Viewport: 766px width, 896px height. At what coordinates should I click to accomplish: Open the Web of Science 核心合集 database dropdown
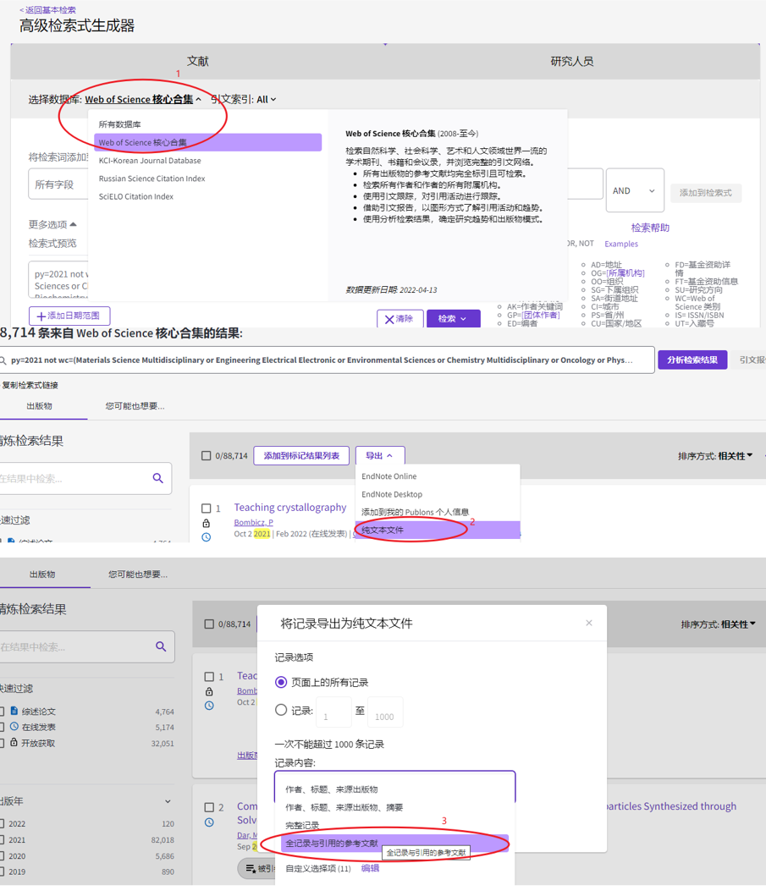[x=143, y=100]
